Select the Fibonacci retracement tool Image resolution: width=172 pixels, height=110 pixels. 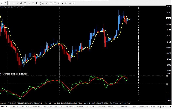pyautogui.click(x=25, y=3)
